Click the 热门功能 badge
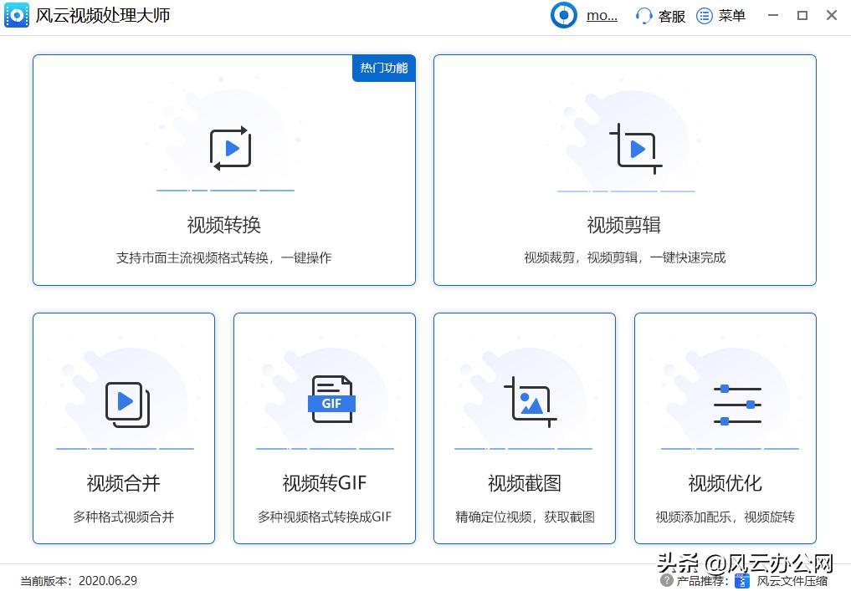Viewport: 851px width, 591px height. (x=383, y=69)
